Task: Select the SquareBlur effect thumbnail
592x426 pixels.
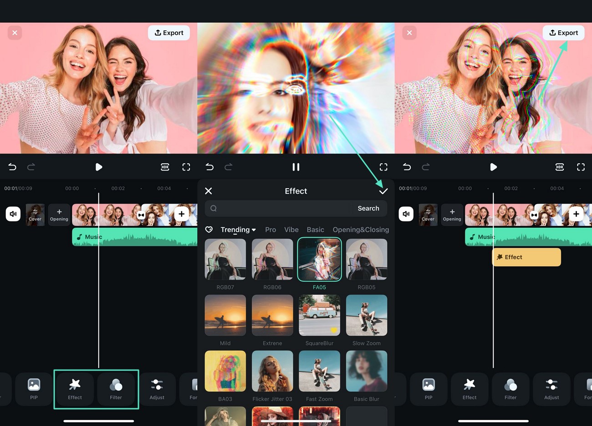Action: (319, 315)
